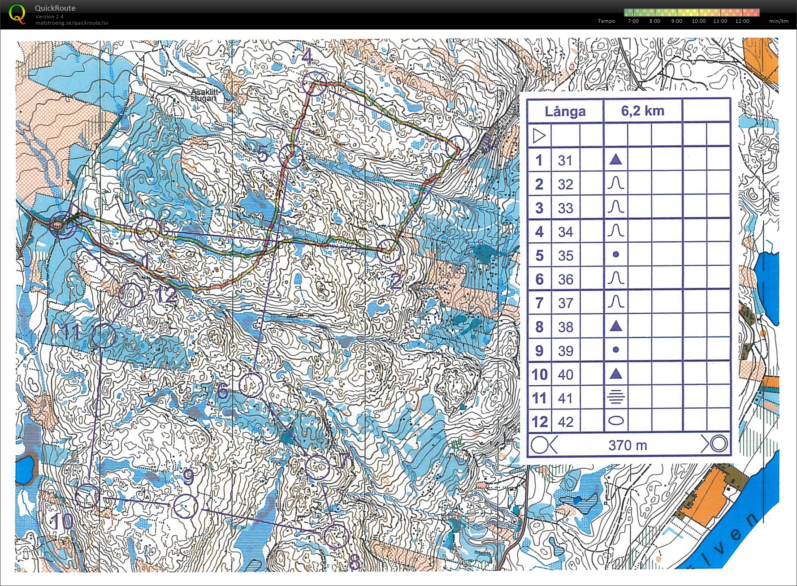The width and height of the screenshot is (797, 586).
Task: Click the hill symbol in row 34
Action: (x=616, y=230)
